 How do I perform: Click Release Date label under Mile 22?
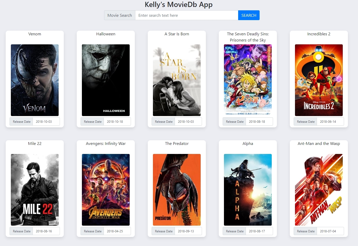pyautogui.click(x=21, y=231)
